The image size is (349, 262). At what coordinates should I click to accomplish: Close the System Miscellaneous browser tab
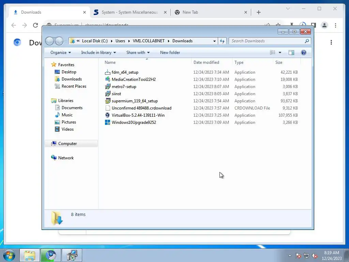pos(165,12)
